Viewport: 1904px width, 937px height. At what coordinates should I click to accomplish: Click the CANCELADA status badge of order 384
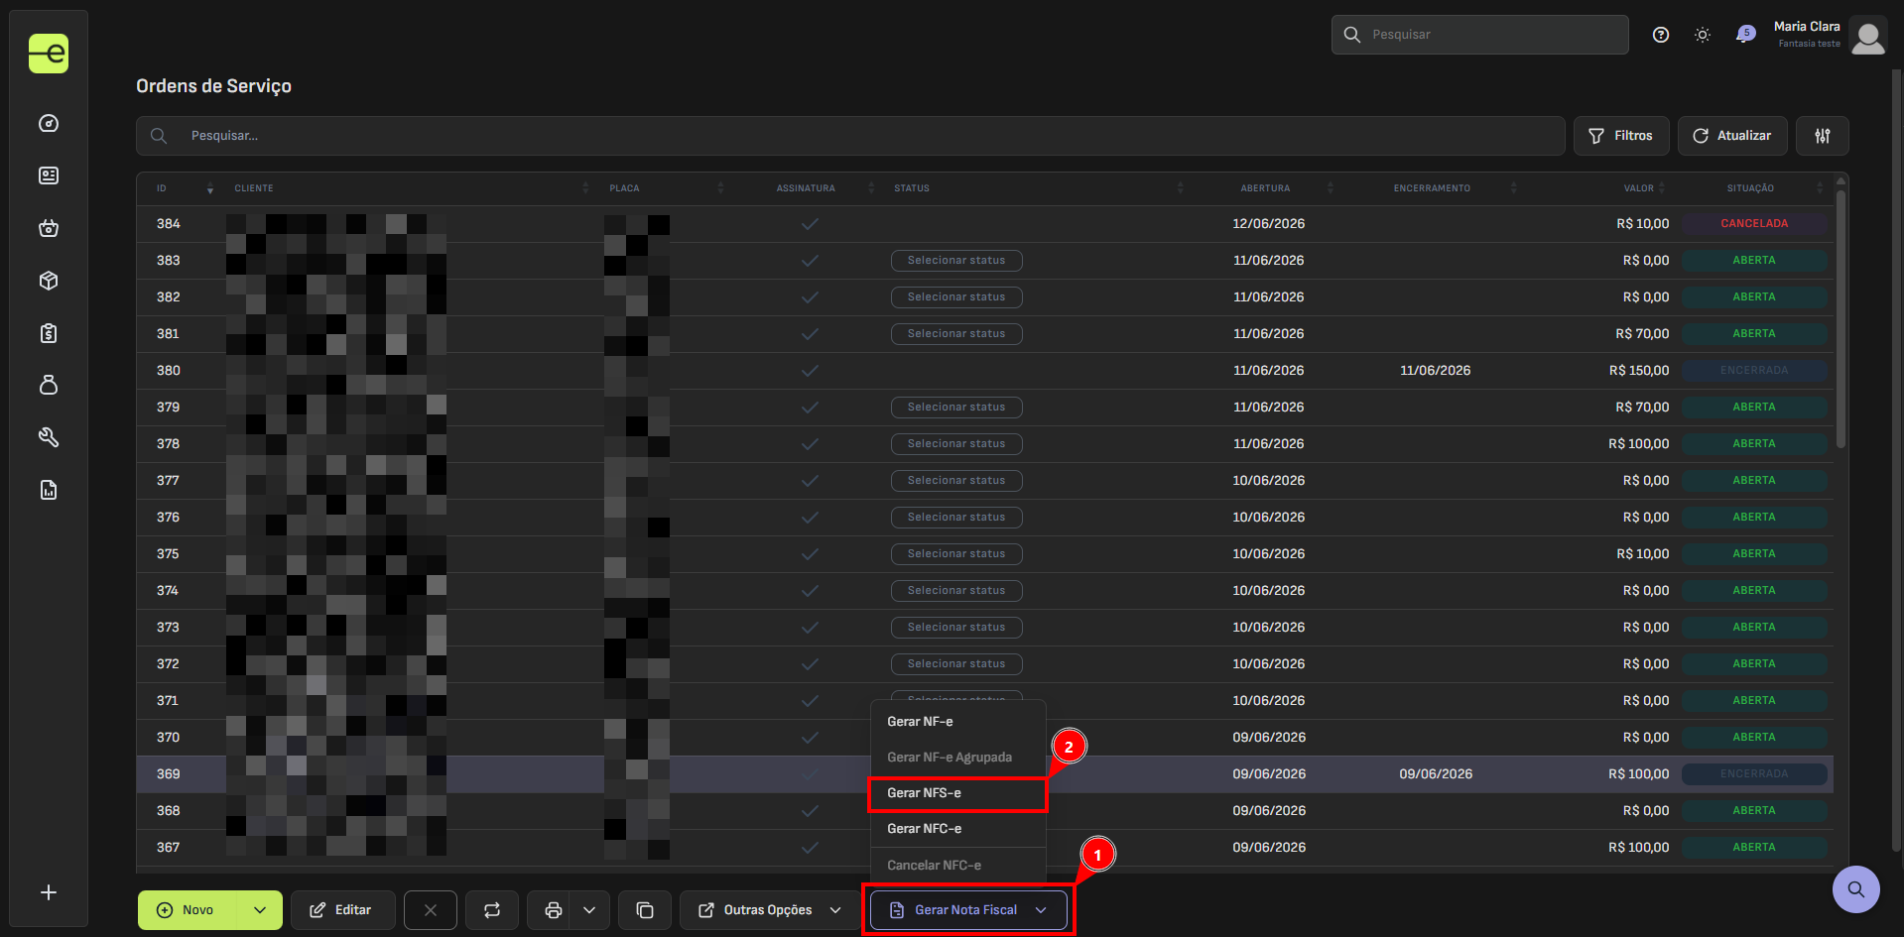click(1754, 224)
